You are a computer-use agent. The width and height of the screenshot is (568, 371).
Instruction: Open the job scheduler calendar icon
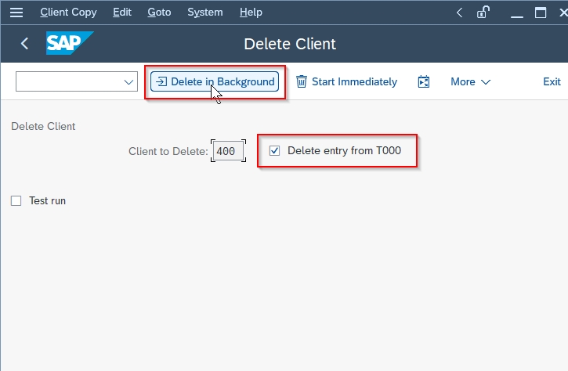pos(424,82)
